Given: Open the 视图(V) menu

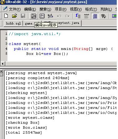Looking at the screenshot, I should pyautogui.click(x=76, y=9).
